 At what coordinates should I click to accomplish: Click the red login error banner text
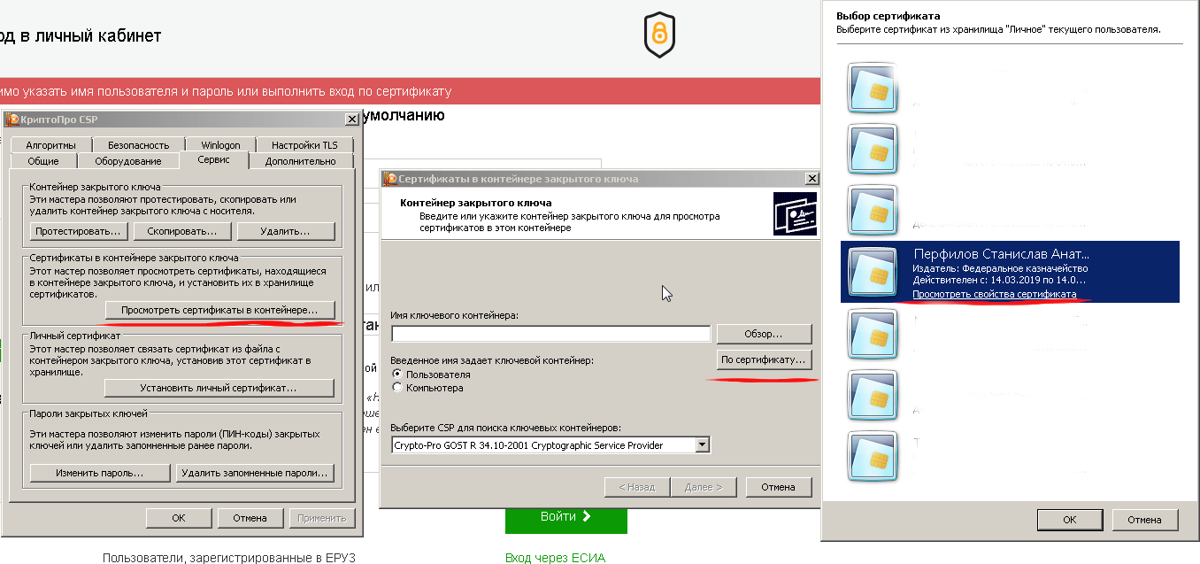226,91
